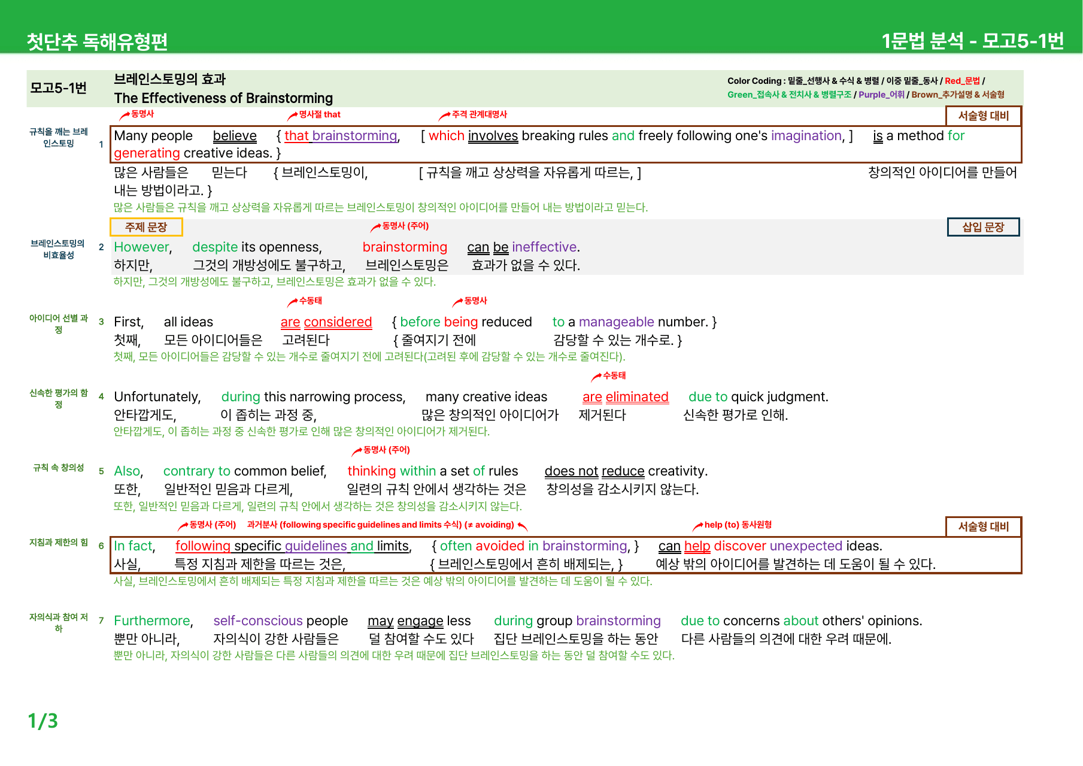Image resolution: width=1083 pixels, height=766 pixels.
Task: Click the purple word 'unexpected'
Action: 806,546
